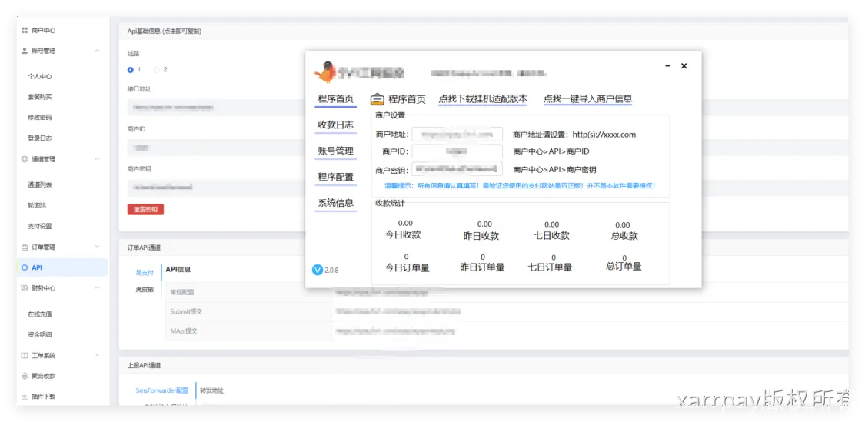The height and width of the screenshot is (422, 865).
Task: Switch to the 程序配置 tab in popup
Action: click(x=335, y=177)
